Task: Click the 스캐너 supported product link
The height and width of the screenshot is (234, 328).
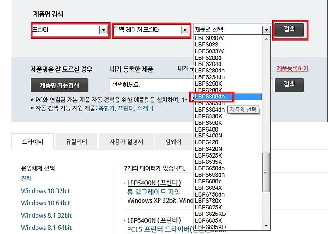Action: pyautogui.click(x=145, y=108)
